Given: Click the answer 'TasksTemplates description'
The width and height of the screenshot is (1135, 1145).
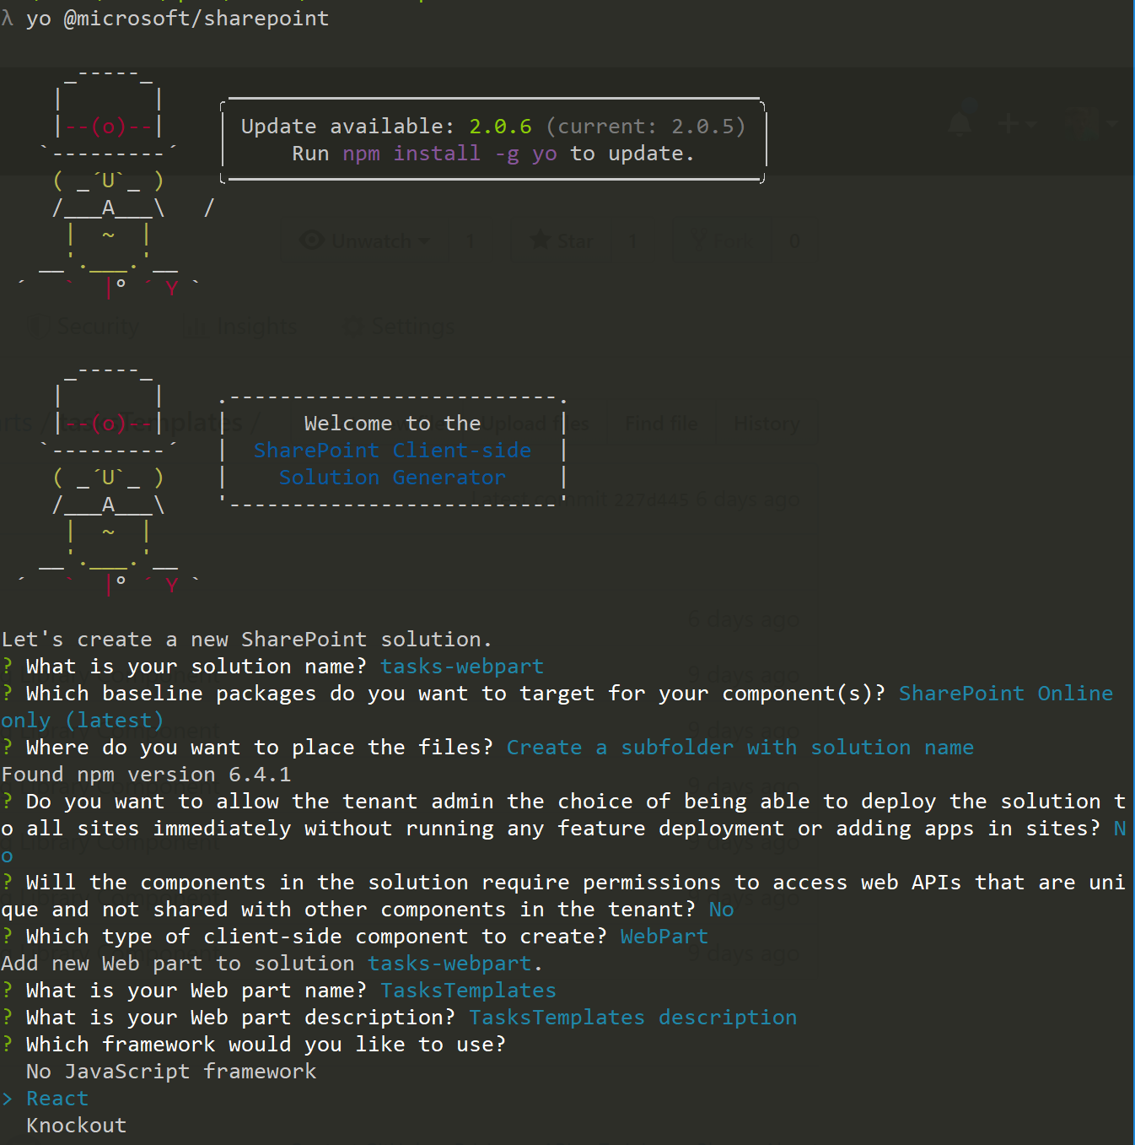Looking at the screenshot, I should [x=632, y=1018].
